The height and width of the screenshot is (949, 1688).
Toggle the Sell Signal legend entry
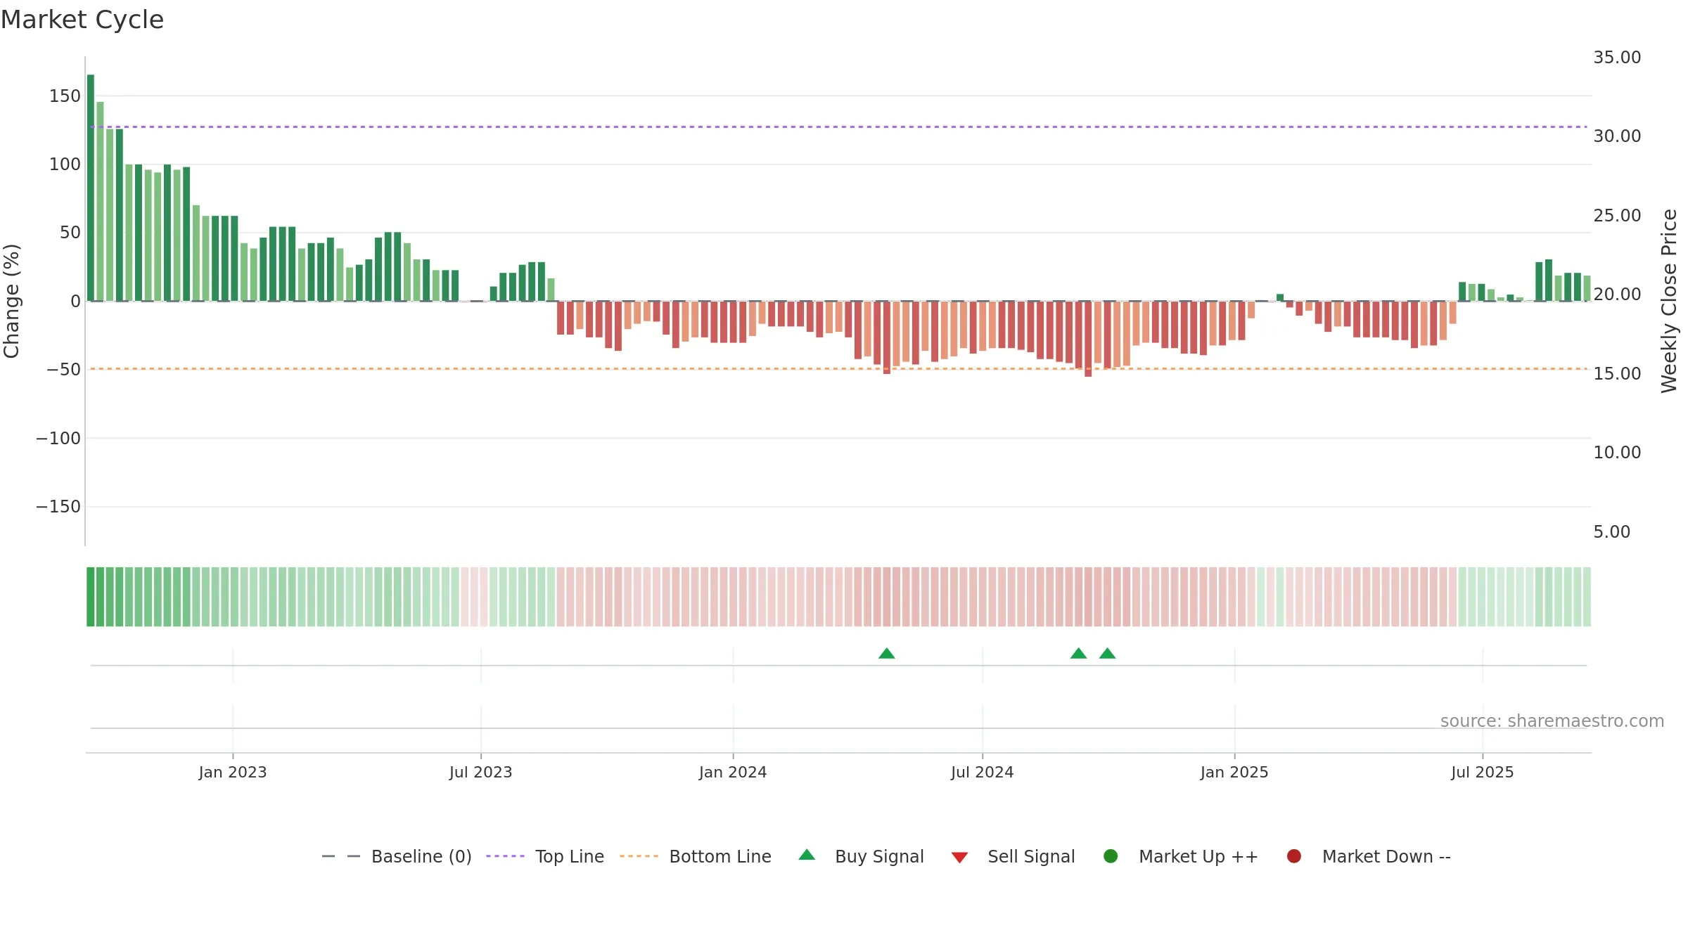pyautogui.click(x=1013, y=856)
